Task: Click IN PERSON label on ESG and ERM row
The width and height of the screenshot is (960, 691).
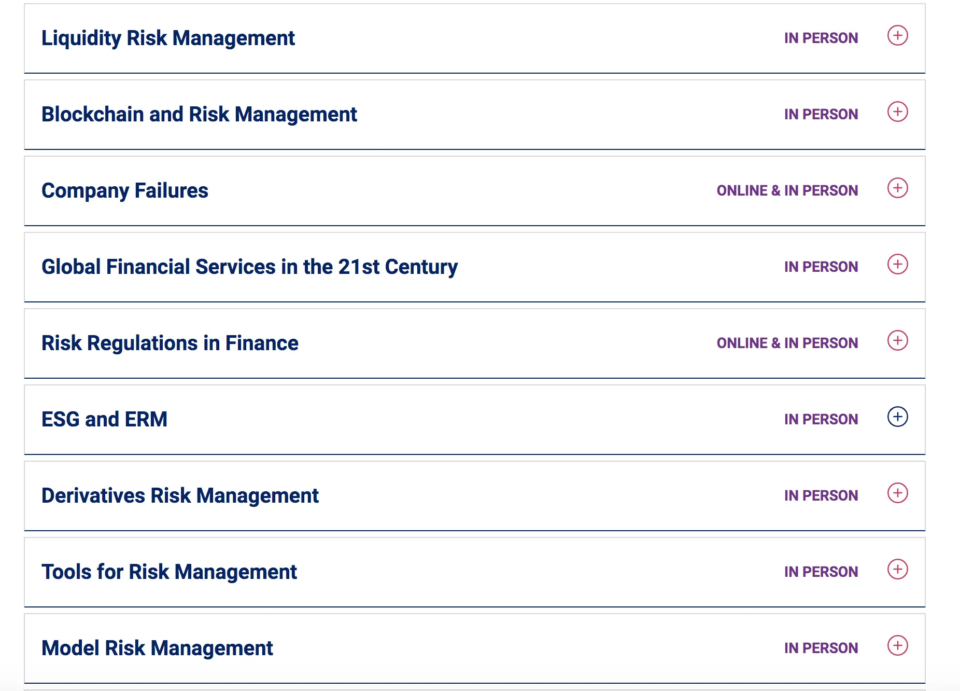Action: point(821,420)
